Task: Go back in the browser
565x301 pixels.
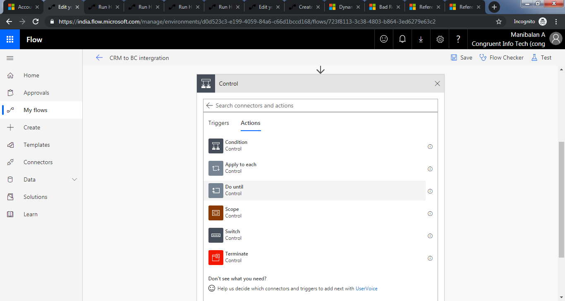Action: coord(9,21)
